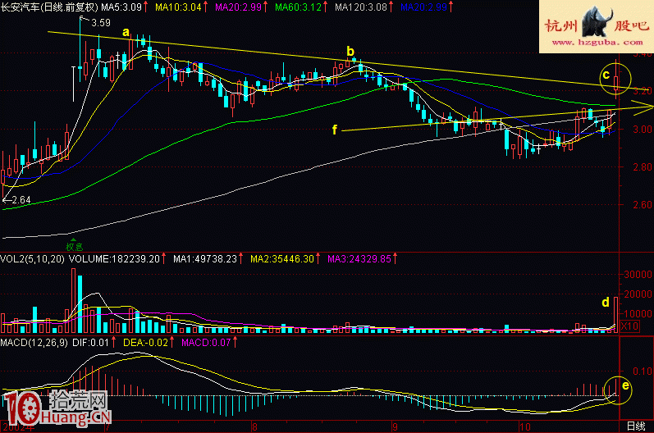Click the 长安汽车 daily chart title
Screen dimensions: 654x433
click(x=48, y=7)
